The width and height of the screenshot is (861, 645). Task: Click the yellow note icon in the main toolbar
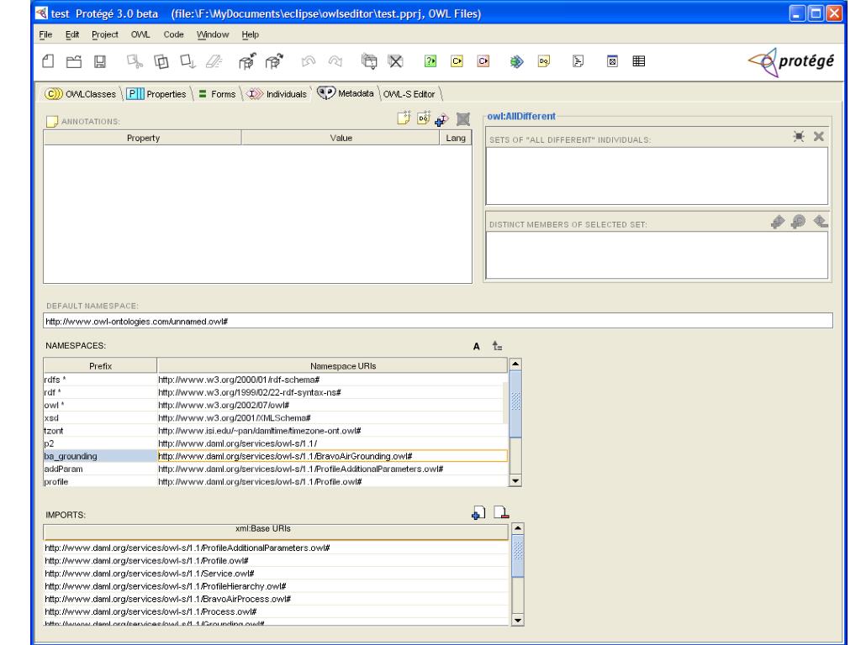coord(544,60)
